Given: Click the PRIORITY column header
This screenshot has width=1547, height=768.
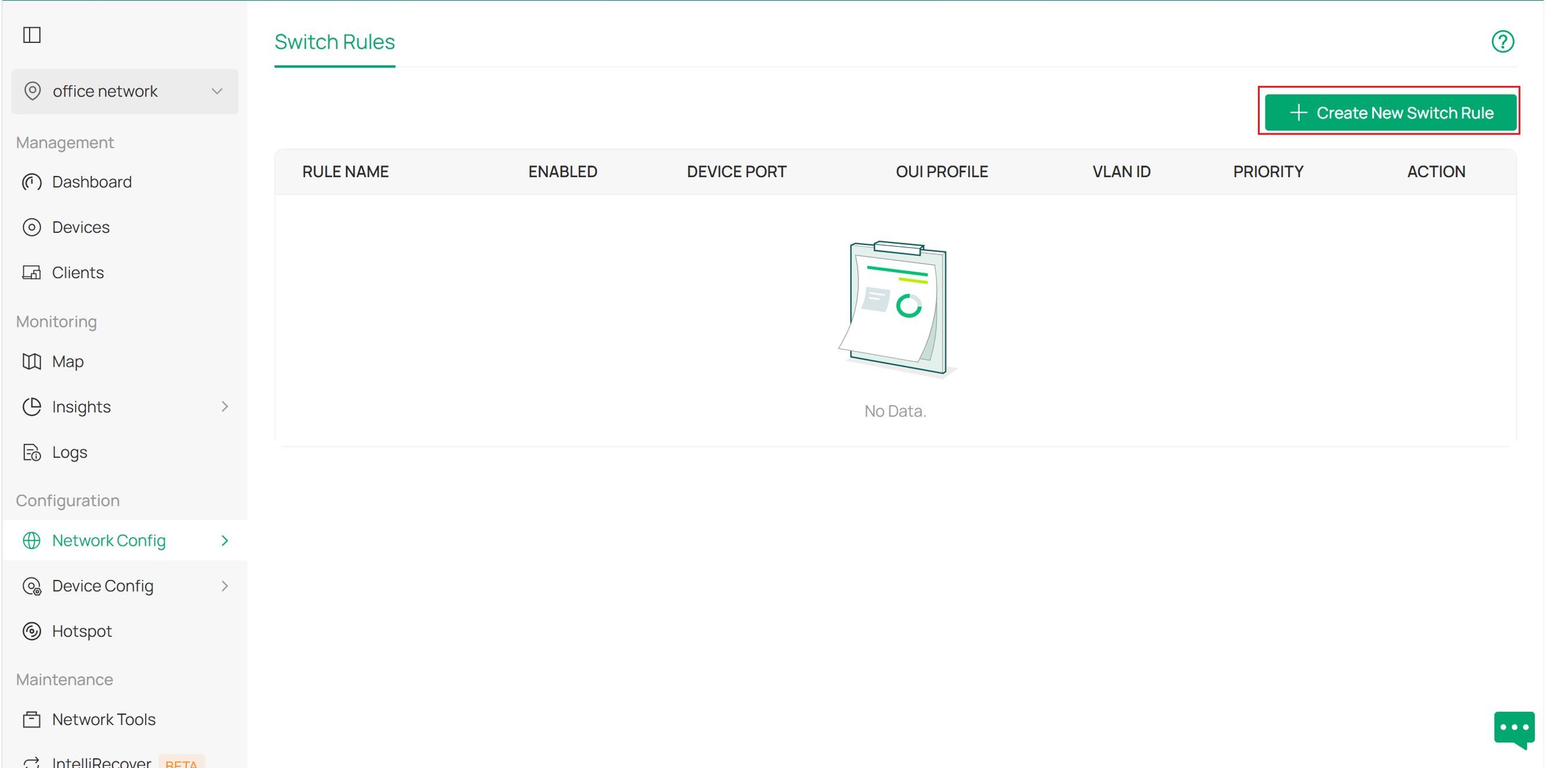Looking at the screenshot, I should tap(1268, 172).
